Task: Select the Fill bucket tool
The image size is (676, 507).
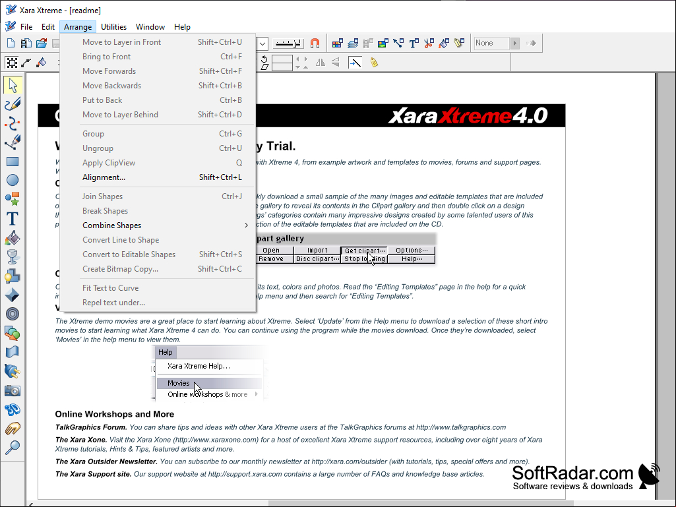Action: 13,237
